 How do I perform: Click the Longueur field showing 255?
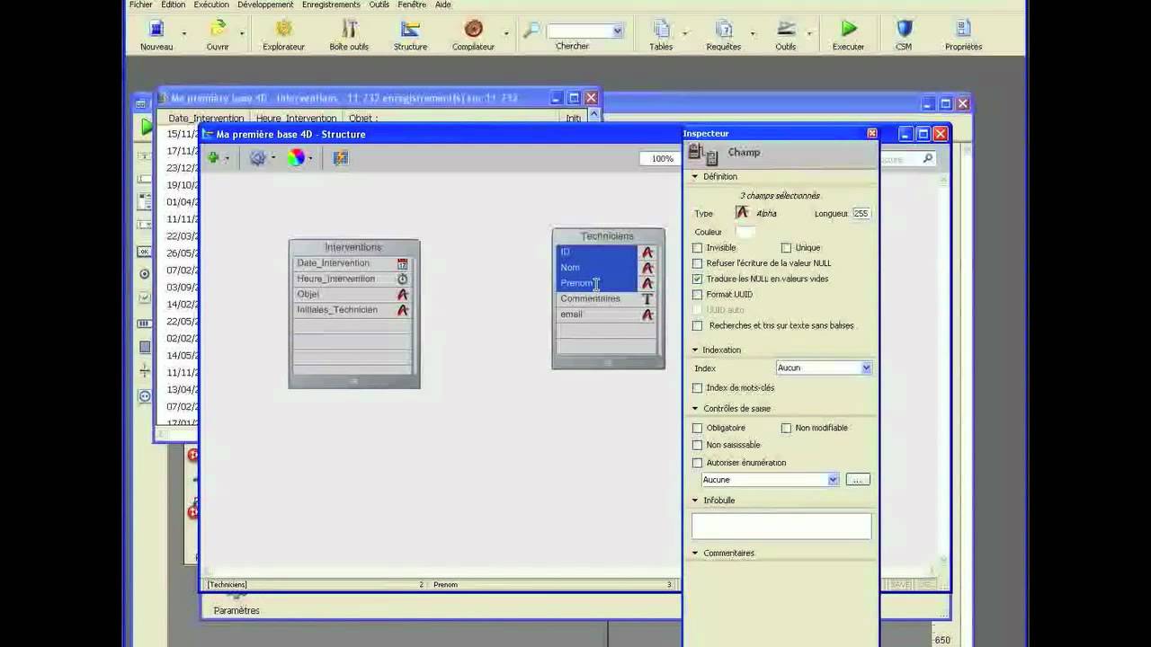pos(861,213)
